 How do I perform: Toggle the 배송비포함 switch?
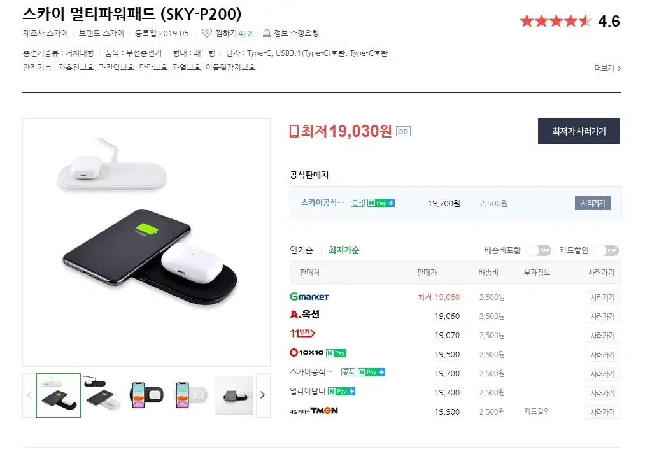coord(539,251)
